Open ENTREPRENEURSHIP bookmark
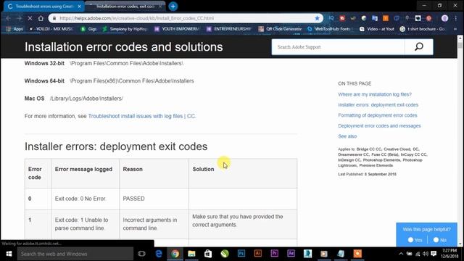The image size is (464, 261). click(229, 29)
